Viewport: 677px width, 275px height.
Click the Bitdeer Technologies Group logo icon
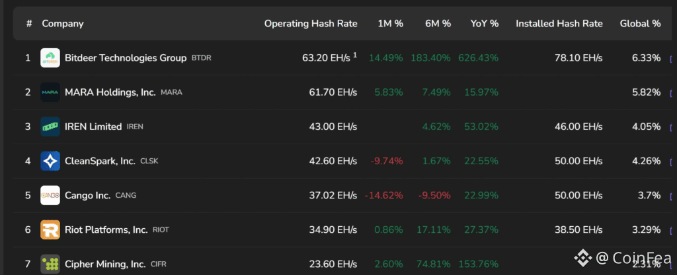(x=50, y=58)
